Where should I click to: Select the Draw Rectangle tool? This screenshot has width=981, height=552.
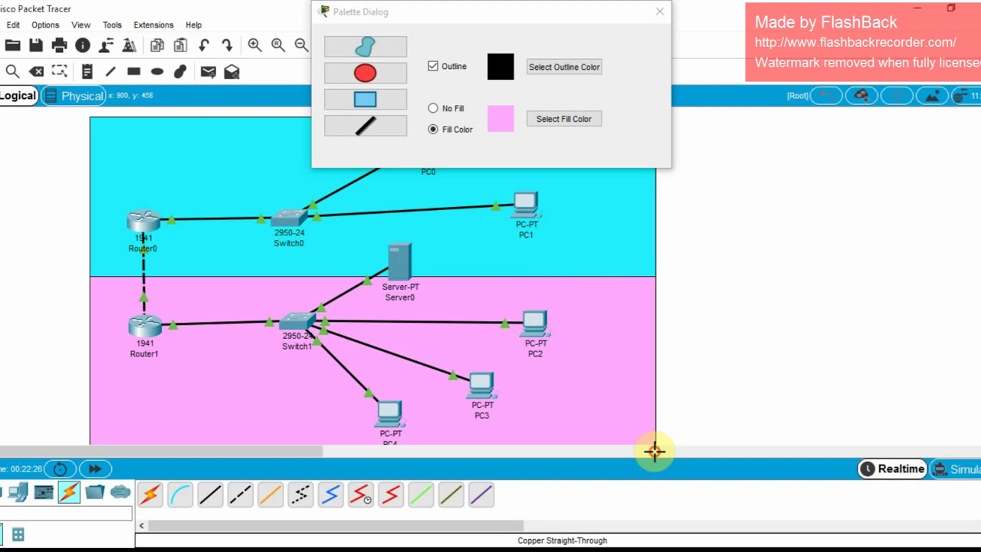[134, 71]
